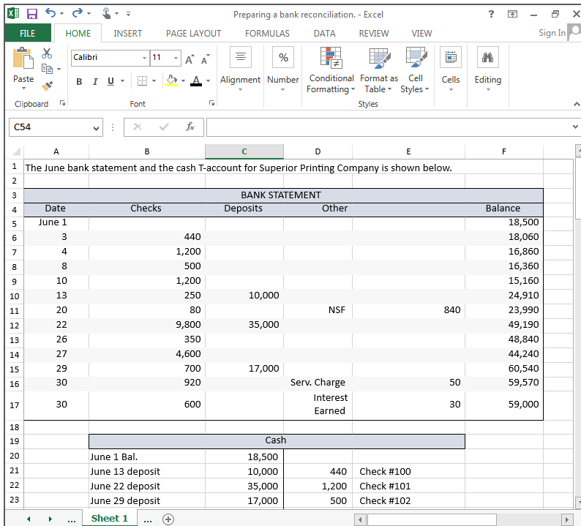Open Conditional Formatting menu

(331, 69)
